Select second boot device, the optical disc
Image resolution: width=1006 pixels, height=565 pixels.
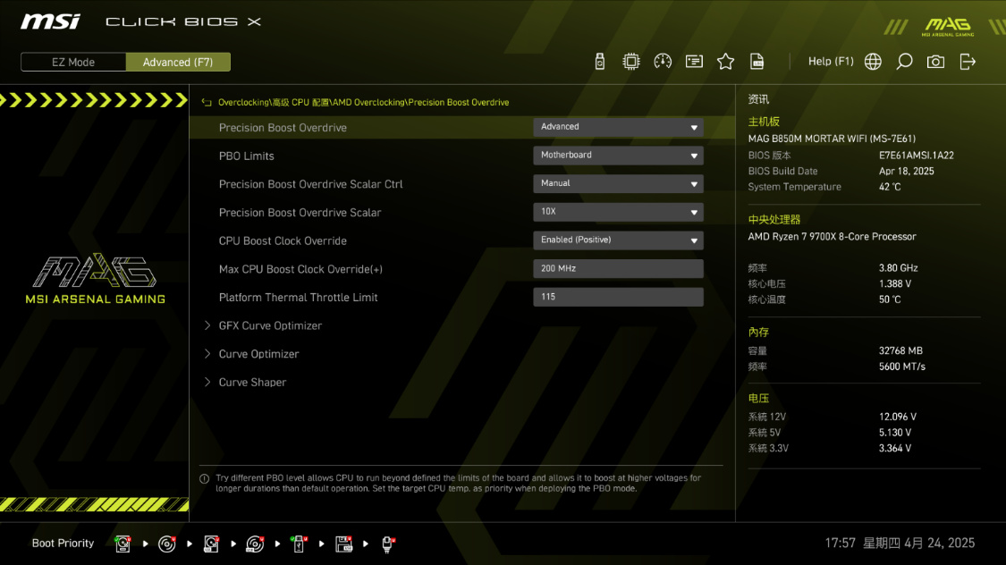(x=167, y=544)
